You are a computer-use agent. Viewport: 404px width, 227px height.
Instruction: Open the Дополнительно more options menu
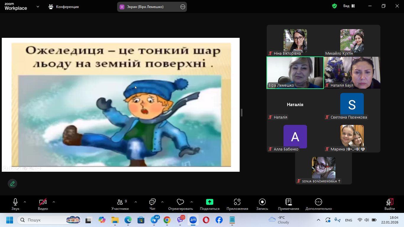[x=319, y=204]
